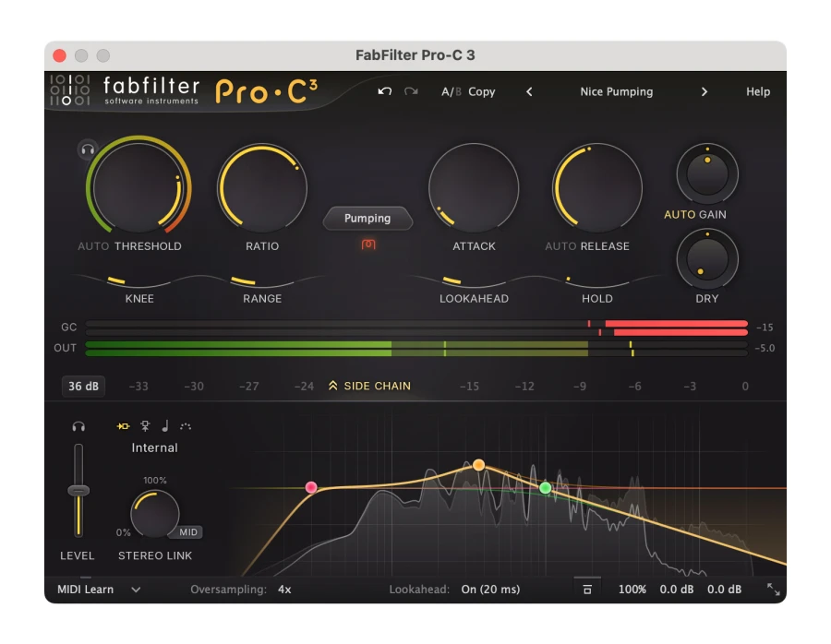The height and width of the screenshot is (644, 831).
Task: Open the Help menu
Action: [x=758, y=91]
